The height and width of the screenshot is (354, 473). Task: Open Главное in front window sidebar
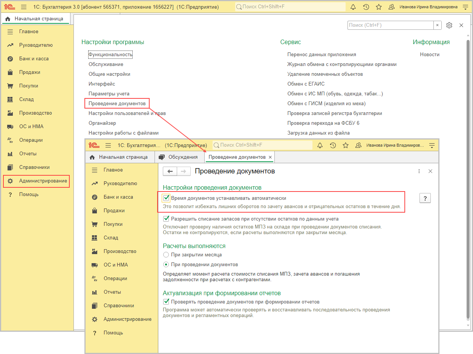(x=113, y=170)
